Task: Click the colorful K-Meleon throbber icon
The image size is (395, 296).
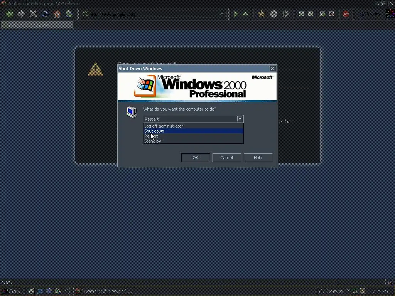Action: click(x=390, y=14)
